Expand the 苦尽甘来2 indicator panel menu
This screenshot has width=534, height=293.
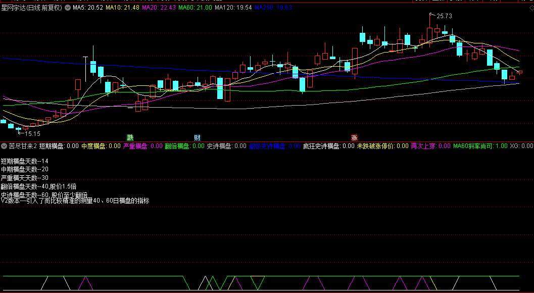tap(4, 146)
